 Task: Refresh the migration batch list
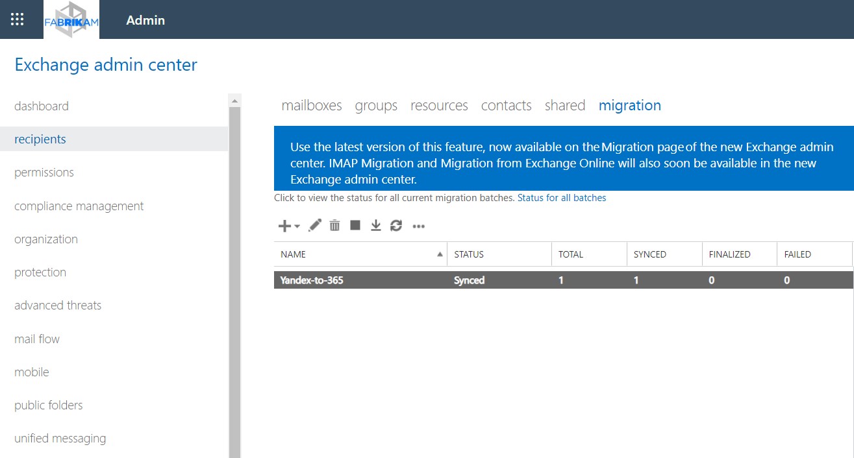[396, 225]
